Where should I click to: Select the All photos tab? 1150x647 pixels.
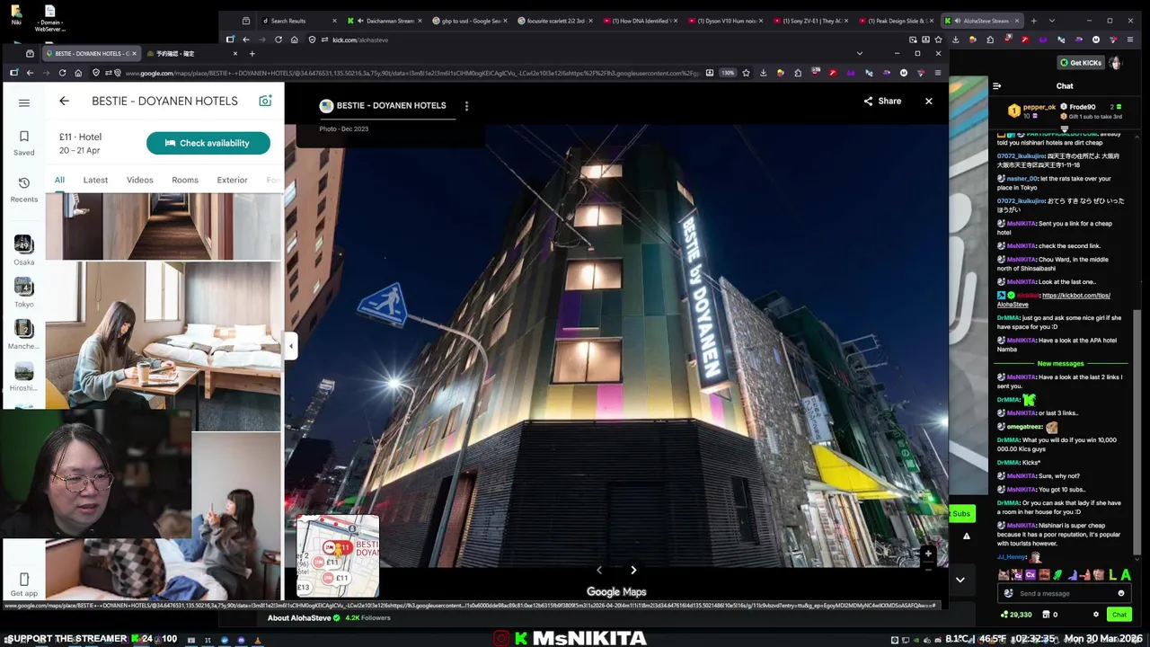click(59, 180)
